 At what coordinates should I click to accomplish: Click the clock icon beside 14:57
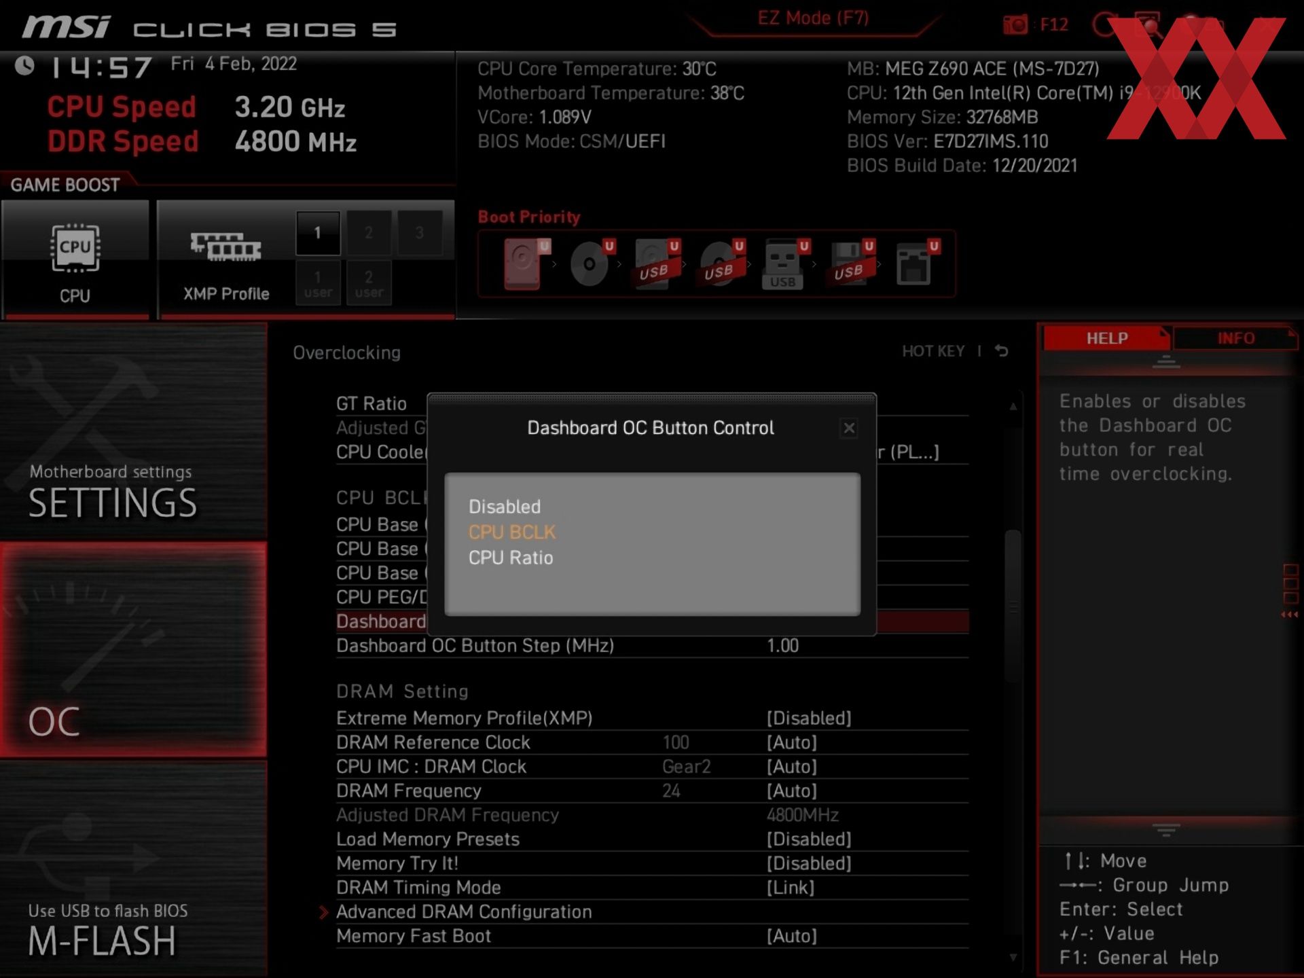click(25, 66)
